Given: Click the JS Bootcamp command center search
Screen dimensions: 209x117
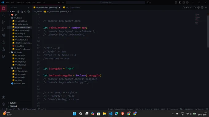Looking at the screenshot, I should click(x=105, y=2).
